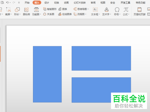Select the 插入 ribbon tab
Viewport: 150px width, 112px height.
click(37, 3)
